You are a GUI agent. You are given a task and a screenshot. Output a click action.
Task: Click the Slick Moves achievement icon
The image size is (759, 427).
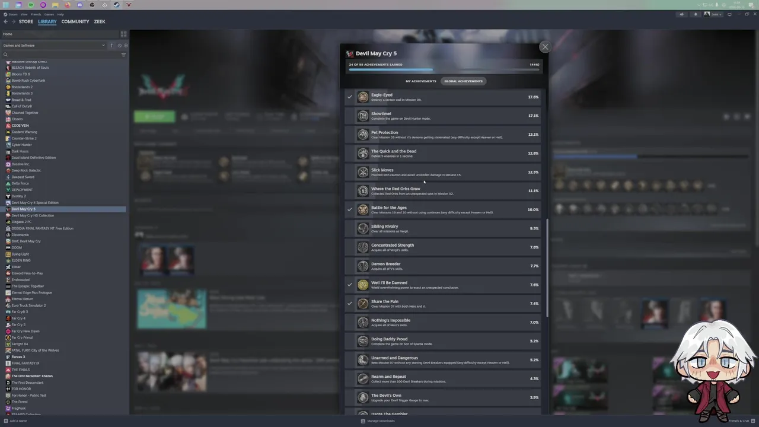point(363,172)
